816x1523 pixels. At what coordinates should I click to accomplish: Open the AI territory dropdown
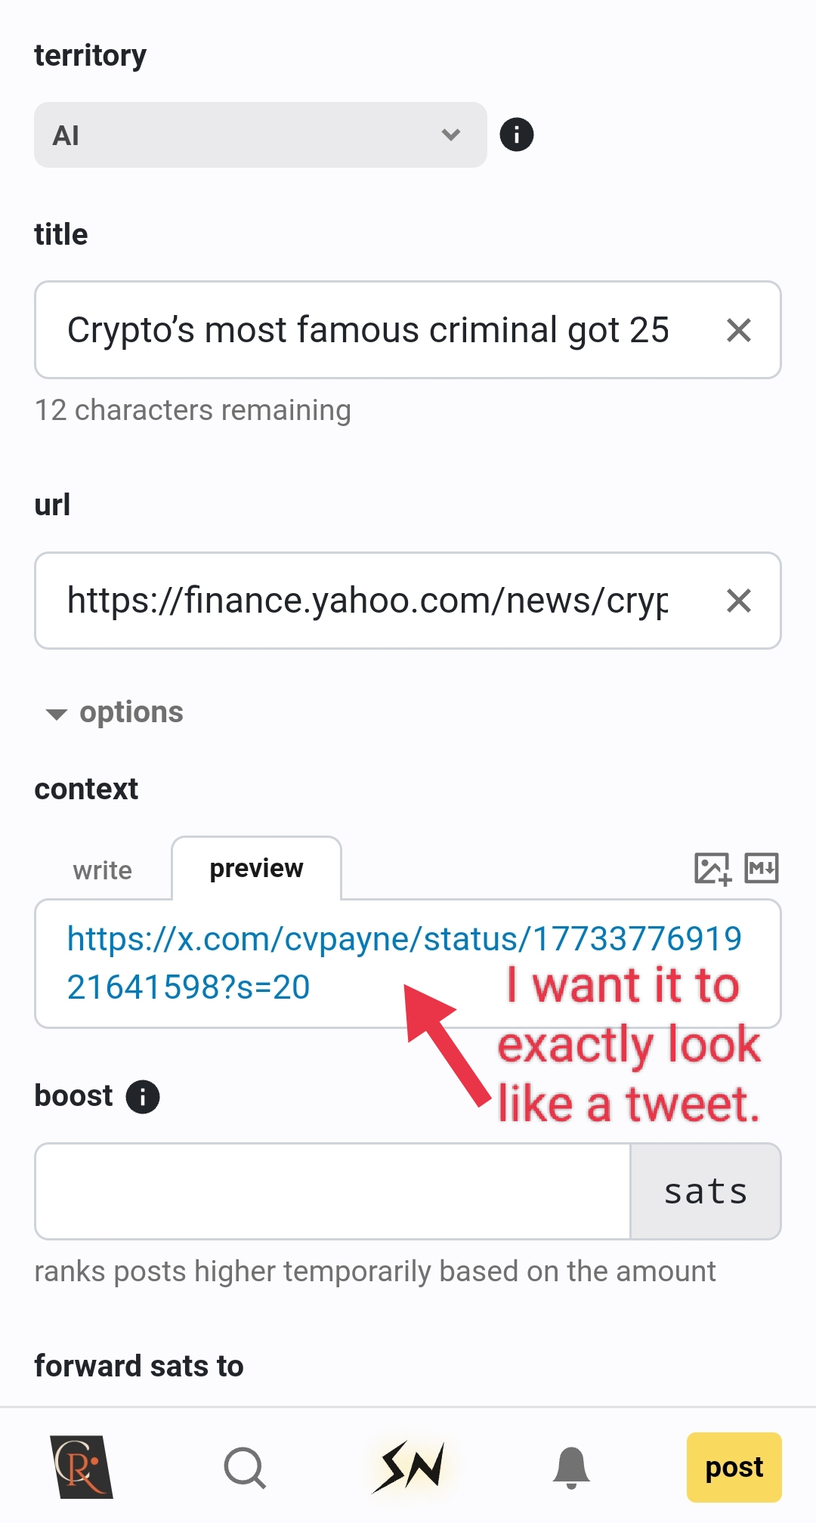[x=260, y=135]
